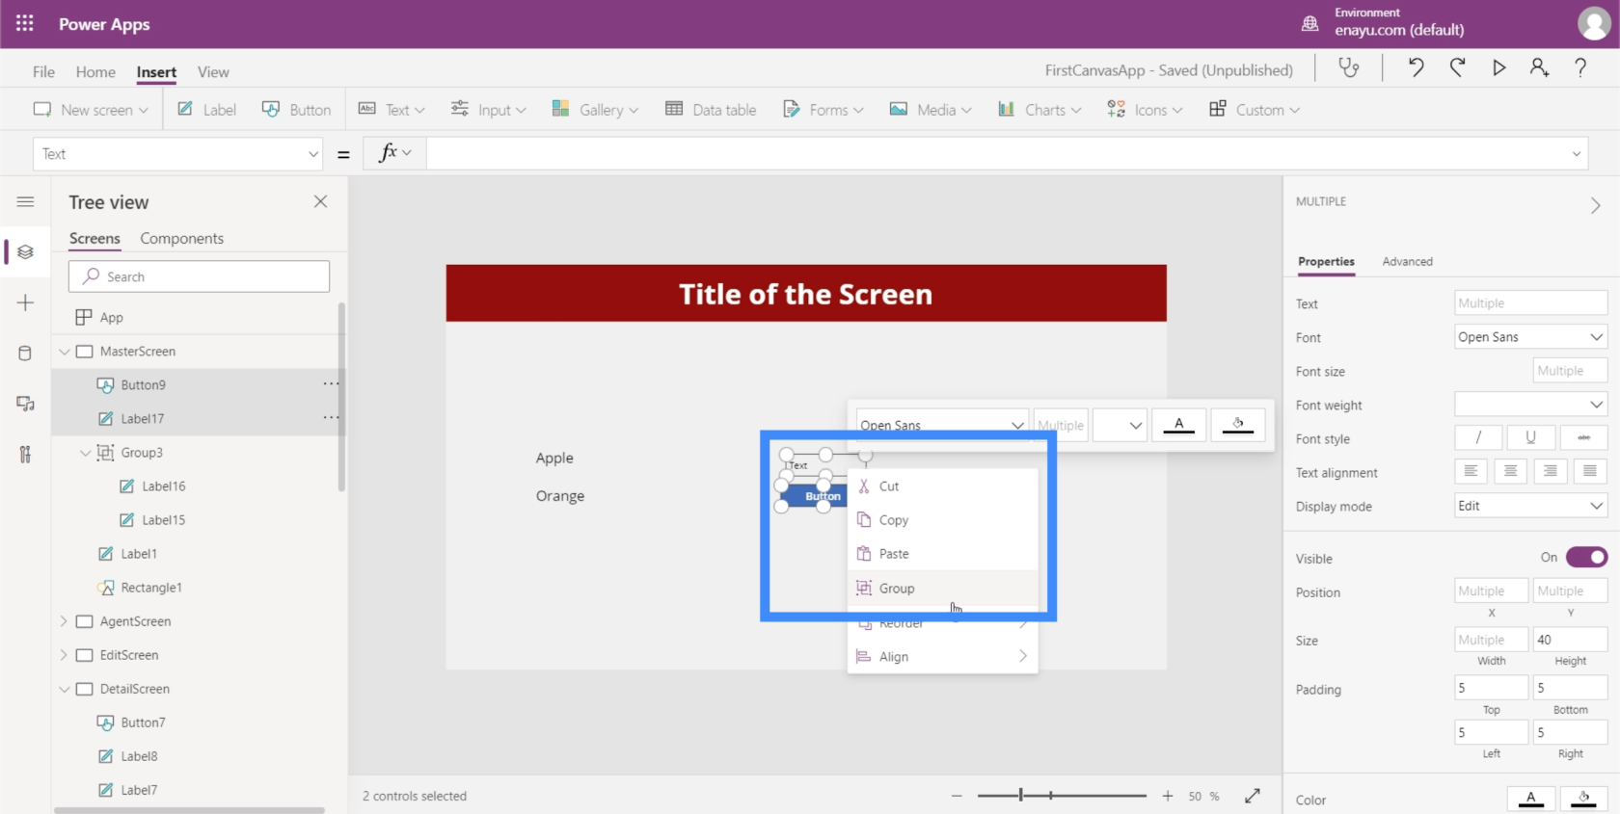Preview the app with Play icon
1620x814 pixels.
pyautogui.click(x=1498, y=67)
